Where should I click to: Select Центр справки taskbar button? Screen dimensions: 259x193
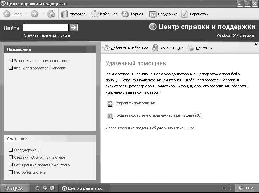pos(84,188)
